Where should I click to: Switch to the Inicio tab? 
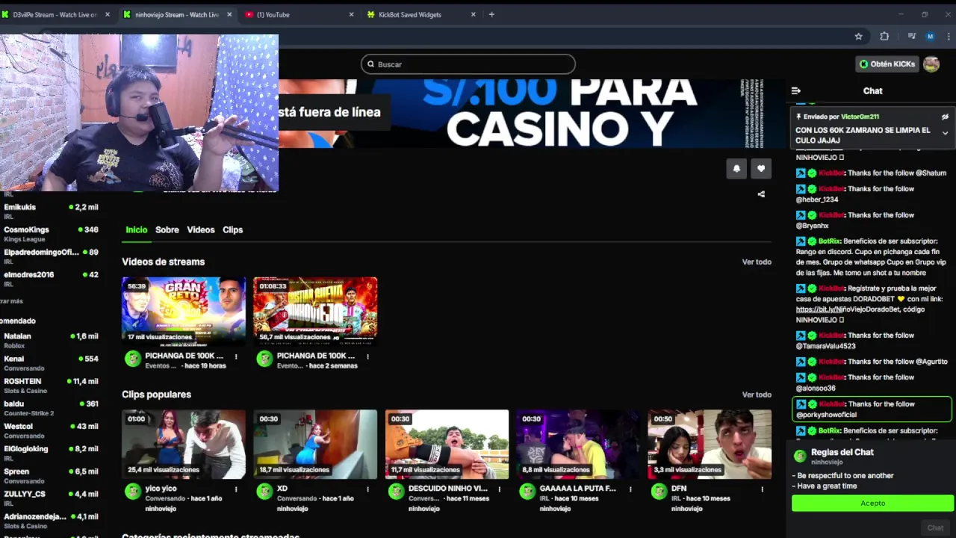coord(136,229)
